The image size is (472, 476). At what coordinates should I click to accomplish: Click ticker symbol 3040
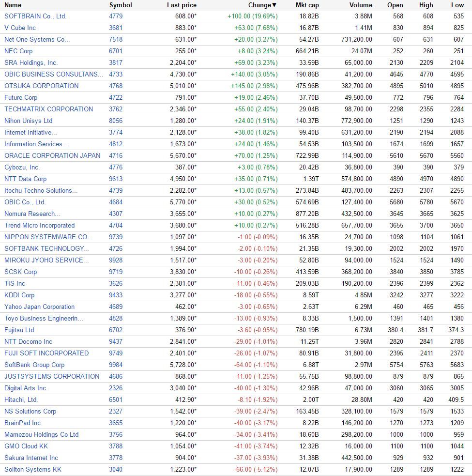click(x=116, y=470)
